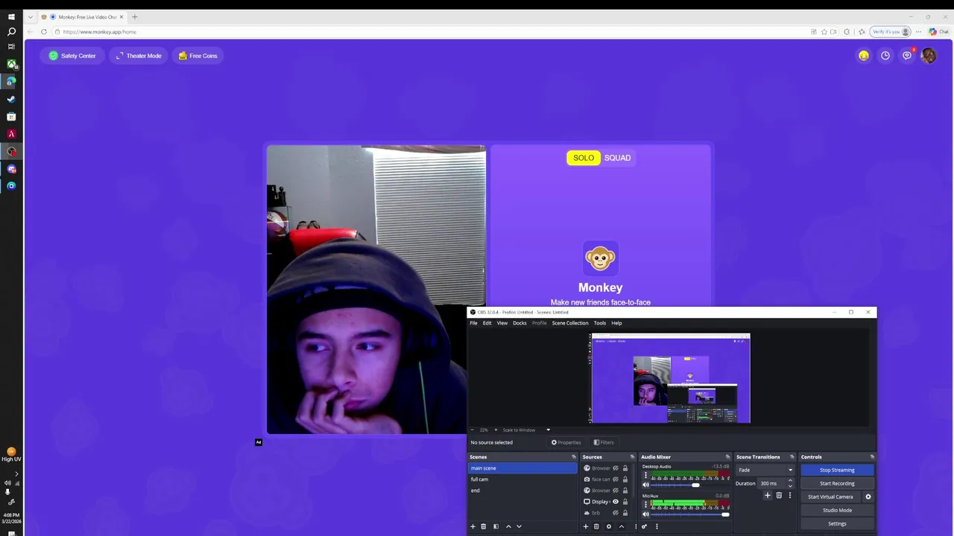
Task: Click Start Recording in OBS
Action: [837, 483]
